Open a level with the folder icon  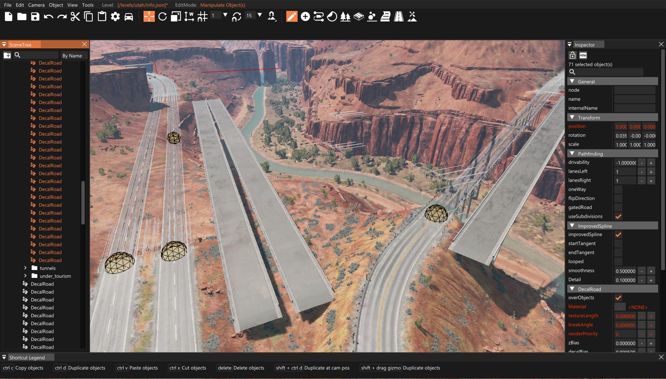[22, 17]
